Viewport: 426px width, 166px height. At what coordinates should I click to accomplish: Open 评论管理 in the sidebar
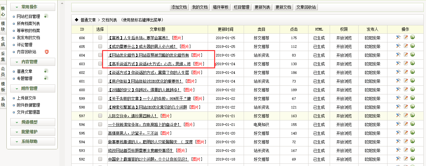pos(24,45)
